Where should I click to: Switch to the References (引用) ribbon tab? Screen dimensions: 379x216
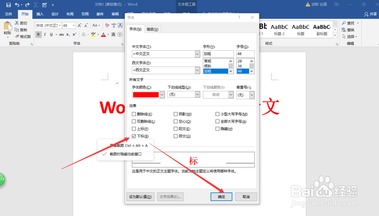click(x=85, y=14)
